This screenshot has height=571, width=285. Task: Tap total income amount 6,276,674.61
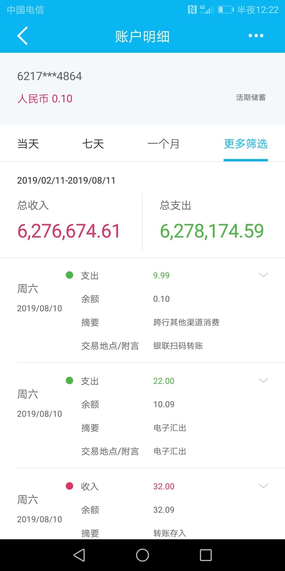click(69, 231)
